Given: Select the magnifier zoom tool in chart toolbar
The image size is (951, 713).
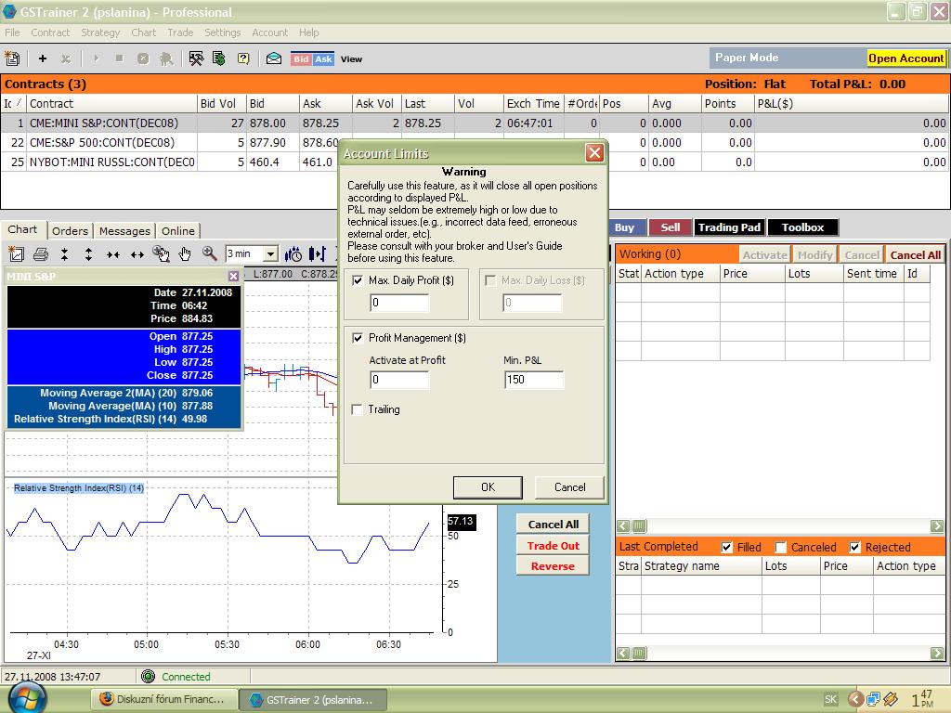Looking at the screenshot, I should coord(210,253).
